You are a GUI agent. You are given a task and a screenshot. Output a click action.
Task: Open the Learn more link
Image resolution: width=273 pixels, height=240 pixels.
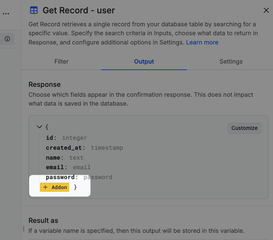pyautogui.click(x=202, y=42)
